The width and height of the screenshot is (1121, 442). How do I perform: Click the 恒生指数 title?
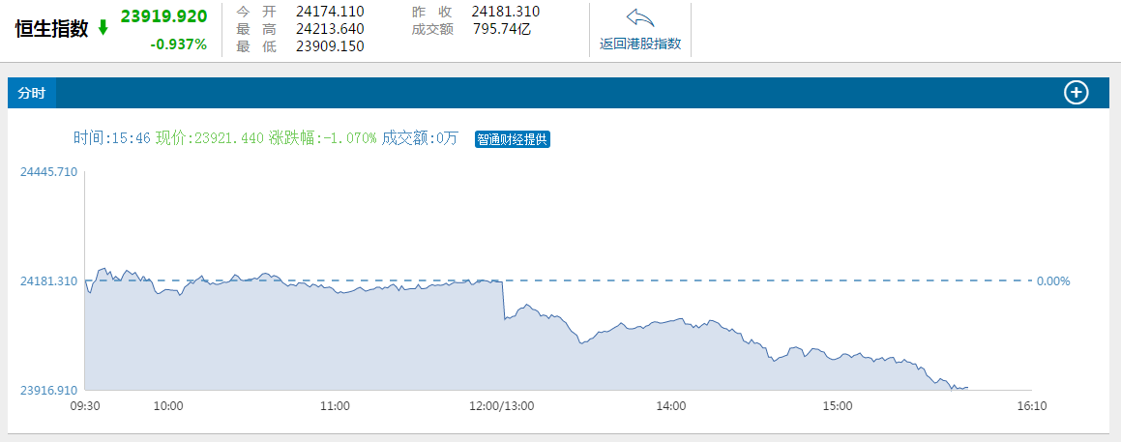[51, 28]
